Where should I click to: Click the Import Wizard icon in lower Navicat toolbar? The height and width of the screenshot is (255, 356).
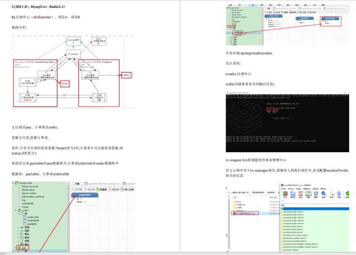123,189
